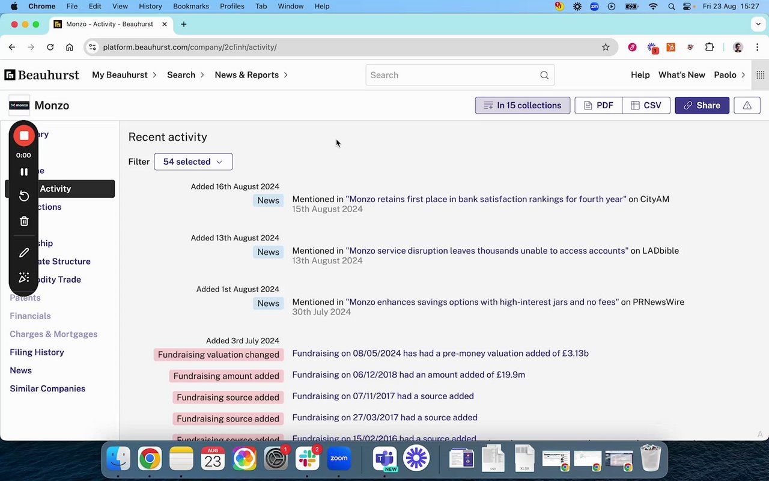The height and width of the screenshot is (481, 769).
Task: Export the data as CSV
Action: (x=646, y=105)
